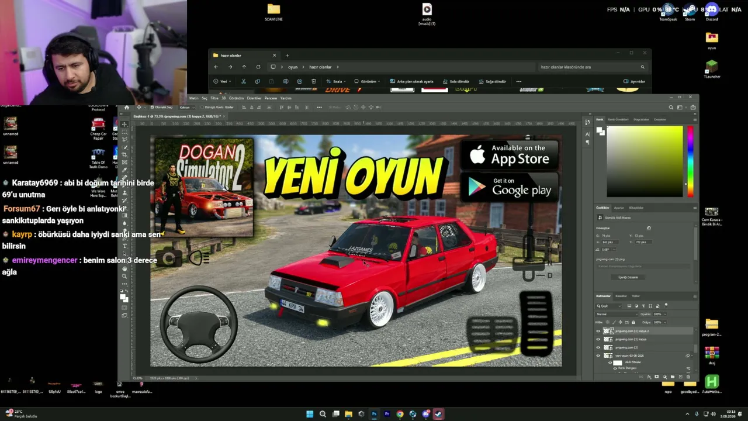Copy the selection in File Explorer
This screenshot has width=748, height=421.
click(258, 82)
